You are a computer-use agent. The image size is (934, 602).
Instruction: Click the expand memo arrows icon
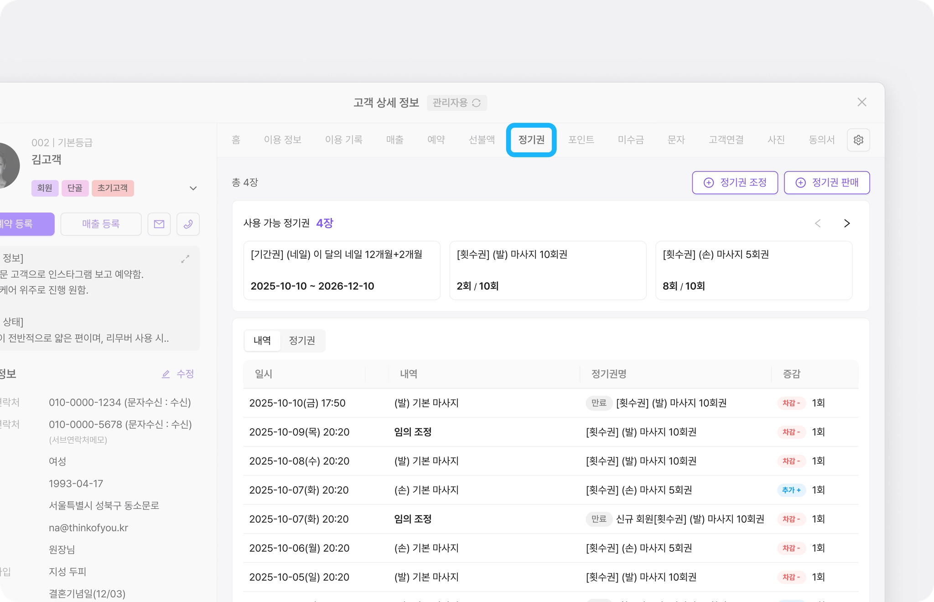click(x=185, y=259)
